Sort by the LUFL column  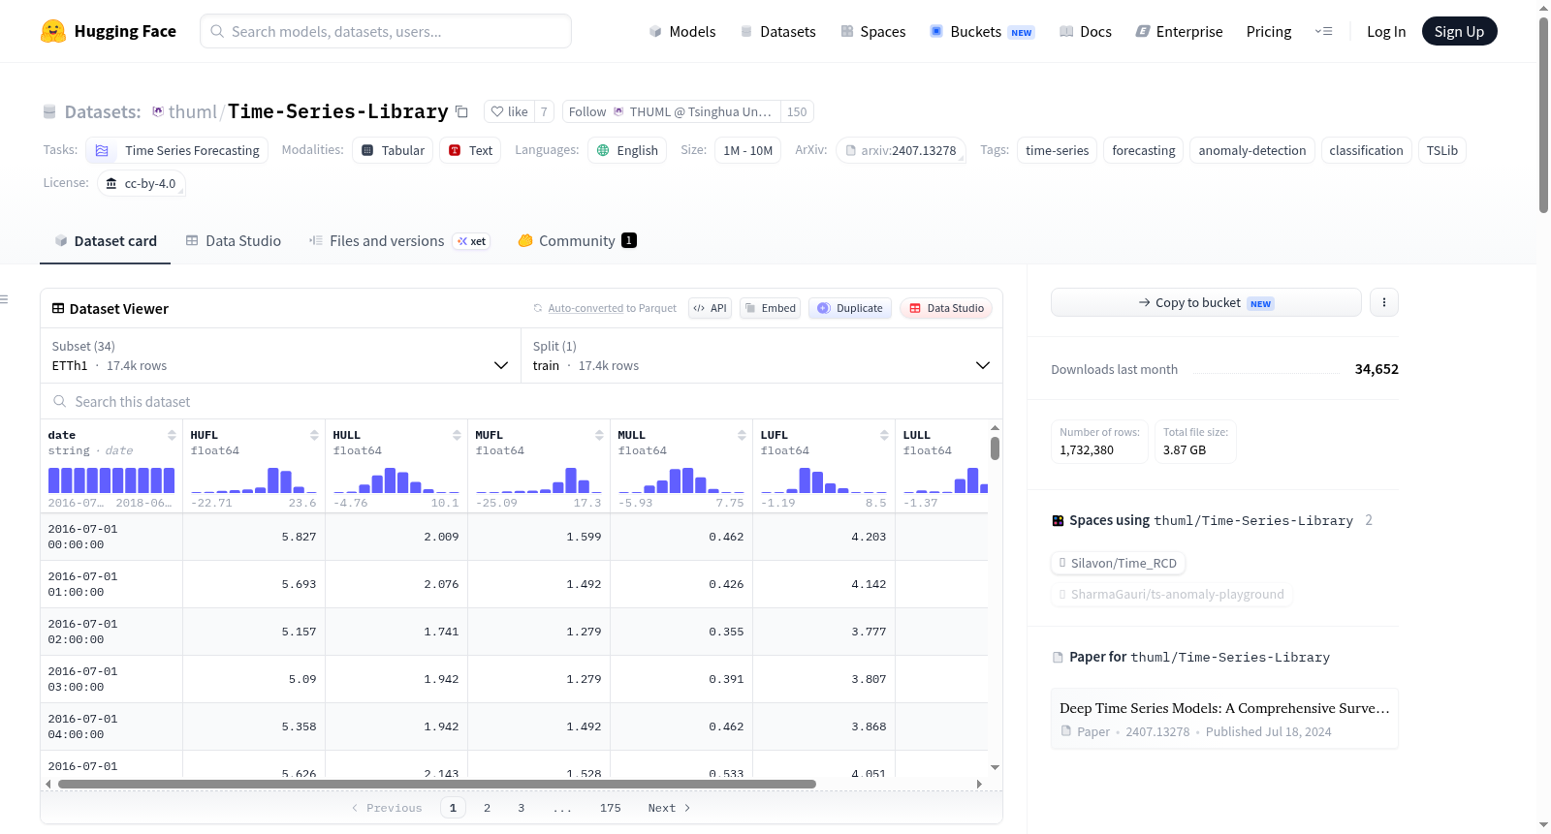point(884,435)
